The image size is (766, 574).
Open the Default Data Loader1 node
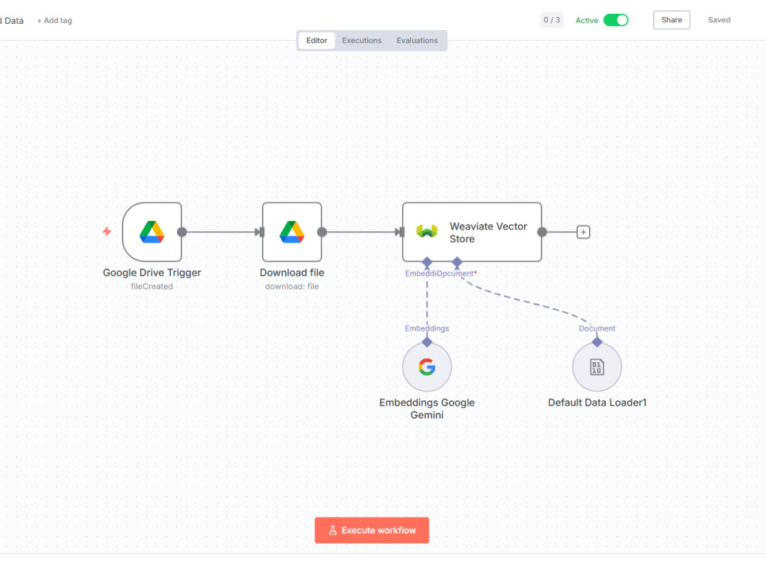(597, 367)
